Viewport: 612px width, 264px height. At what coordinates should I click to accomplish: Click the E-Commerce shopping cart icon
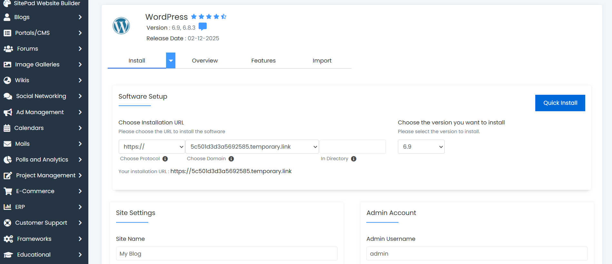click(8, 191)
